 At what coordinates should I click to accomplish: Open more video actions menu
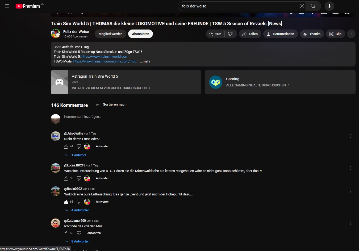pos(351,34)
